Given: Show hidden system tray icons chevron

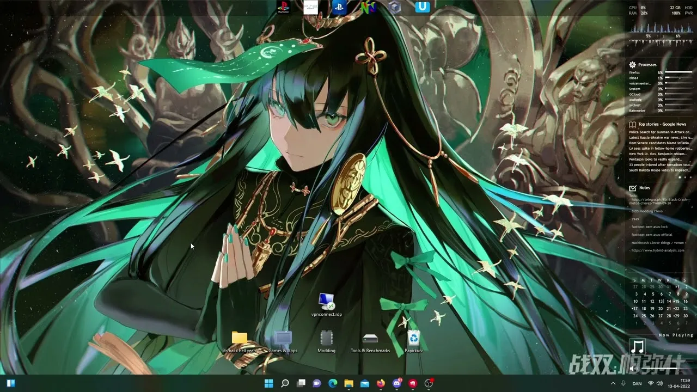Looking at the screenshot, I should point(613,383).
